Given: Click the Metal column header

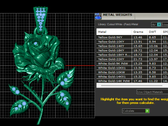Looking at the screenshot, I should pos(114,32).
